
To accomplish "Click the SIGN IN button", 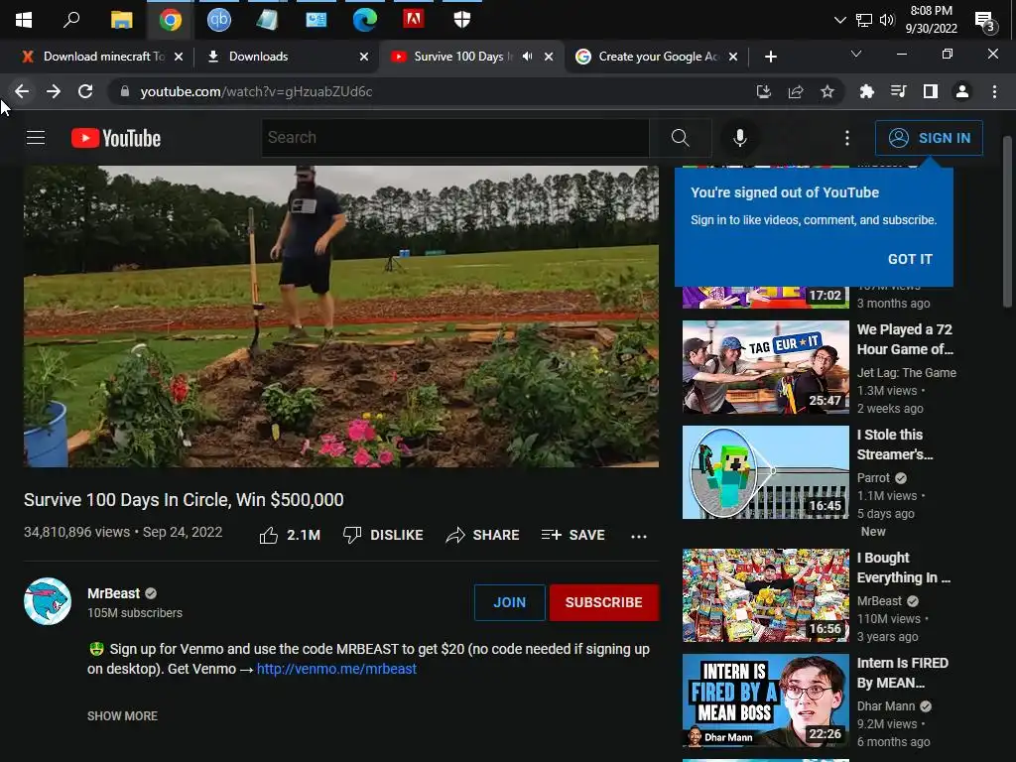I will tap(929, 138).
